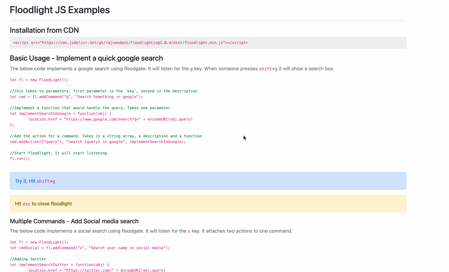
Task: Click the 'let fl = new FloodLight();' line under Multiple Commands
Action: tap(39, 242)
